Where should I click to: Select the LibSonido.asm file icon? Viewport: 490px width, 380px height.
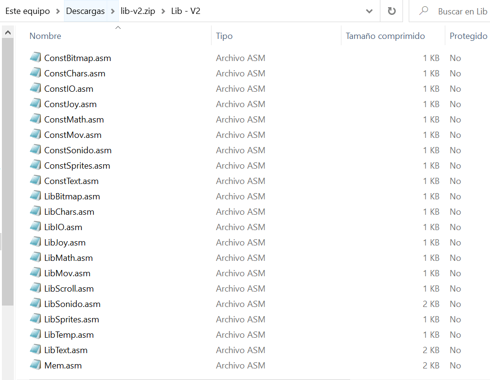[x=36, y=304]
